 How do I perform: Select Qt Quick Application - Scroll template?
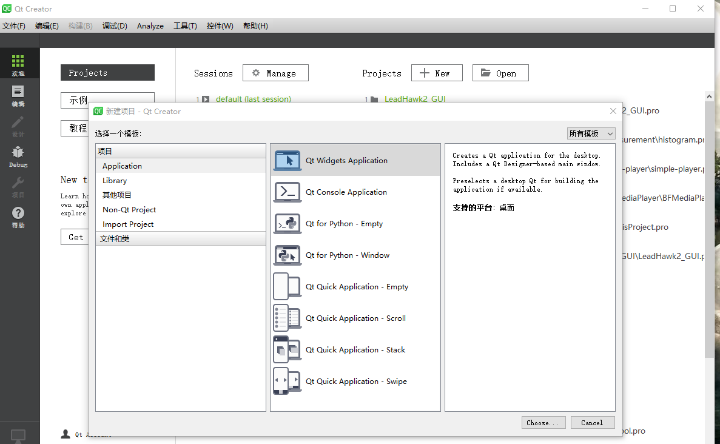[x=355, y=318]
